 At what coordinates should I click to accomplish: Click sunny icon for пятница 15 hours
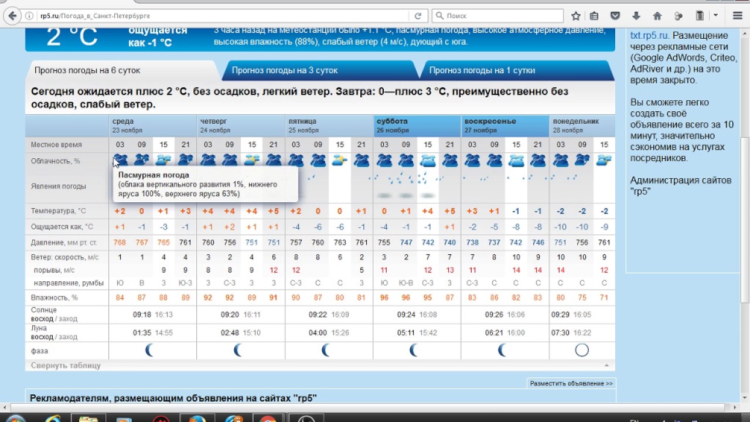(x=340, y=160)
